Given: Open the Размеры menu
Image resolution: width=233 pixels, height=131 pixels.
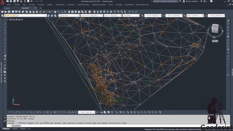Looking at the screenshot, I should tap(71, 5).
